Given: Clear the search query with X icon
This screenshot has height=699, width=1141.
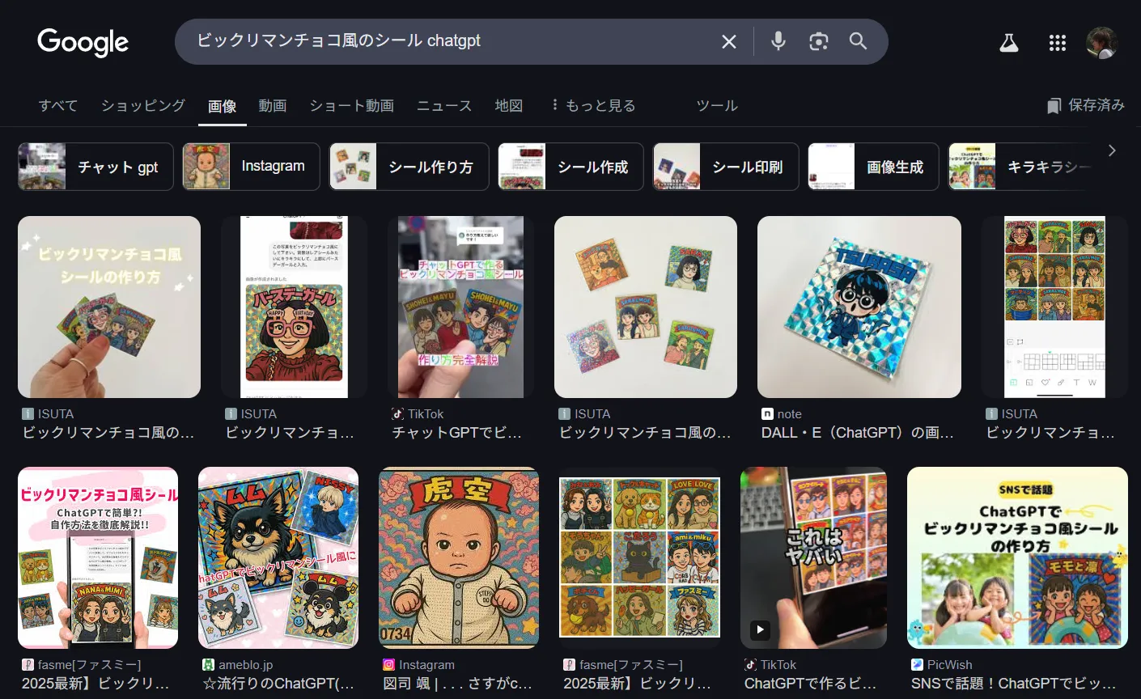Looking at the screenshot, I should [x=729, y=41].
